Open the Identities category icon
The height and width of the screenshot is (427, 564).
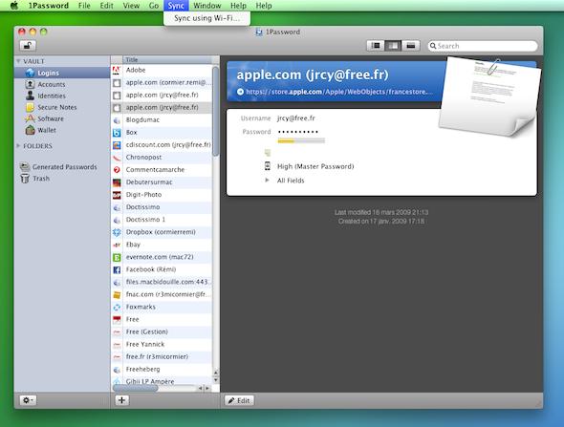30,96
